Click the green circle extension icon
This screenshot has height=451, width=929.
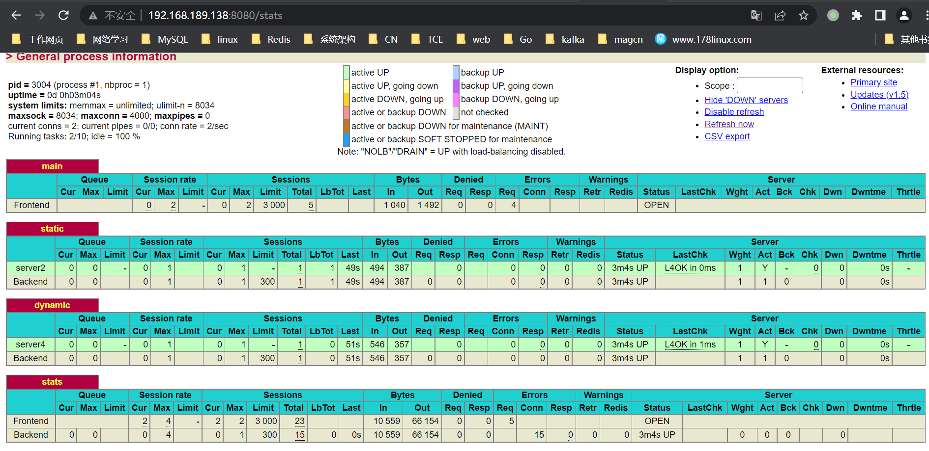coord(833,15)
